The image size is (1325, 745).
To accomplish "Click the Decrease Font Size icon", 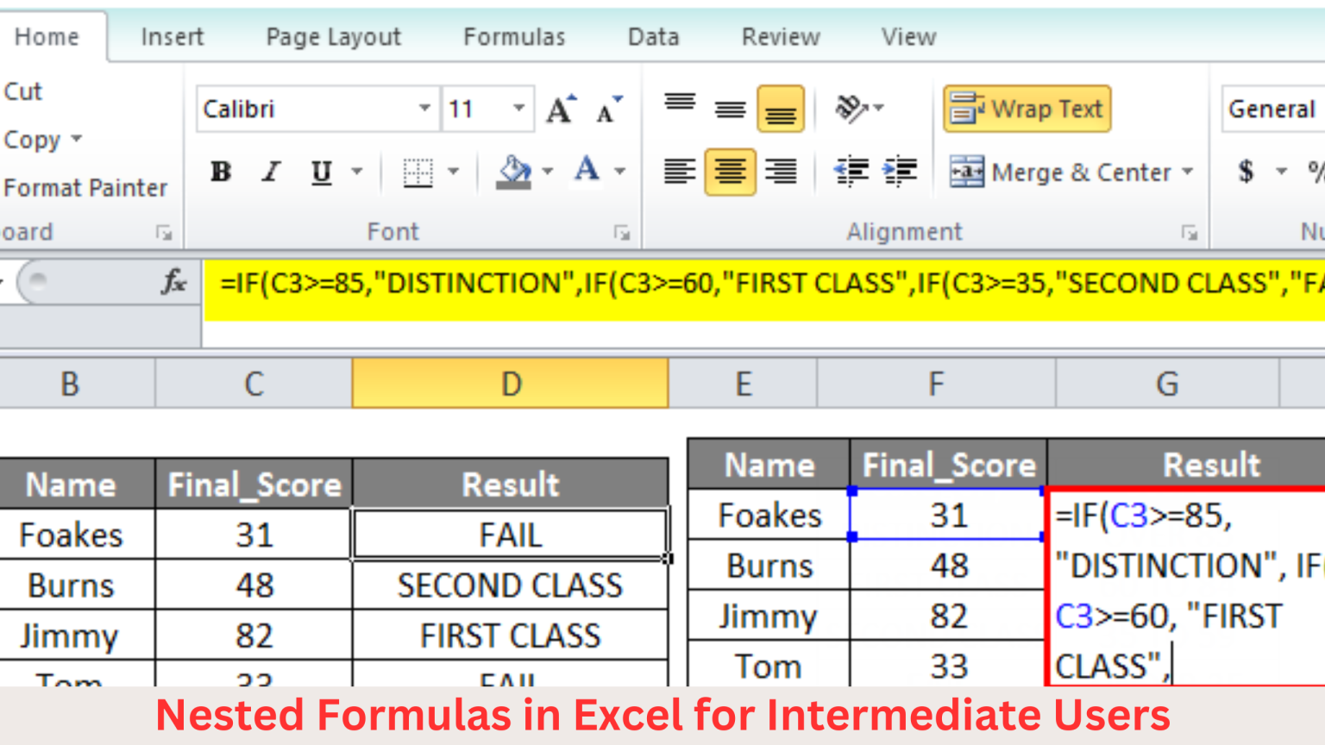I will click(x=608, y=110).
